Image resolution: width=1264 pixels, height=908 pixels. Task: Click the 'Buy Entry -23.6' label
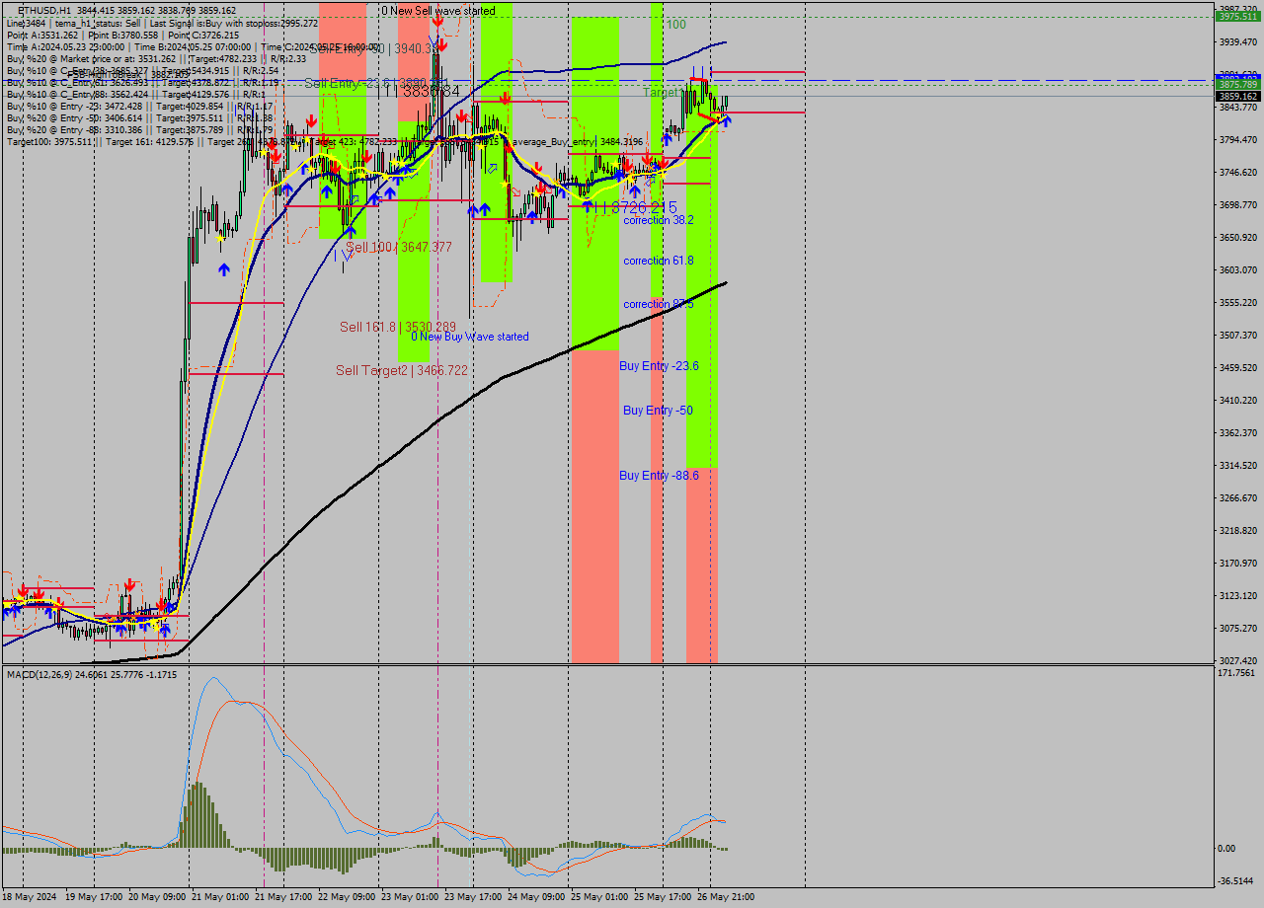[x=660, y=366]
